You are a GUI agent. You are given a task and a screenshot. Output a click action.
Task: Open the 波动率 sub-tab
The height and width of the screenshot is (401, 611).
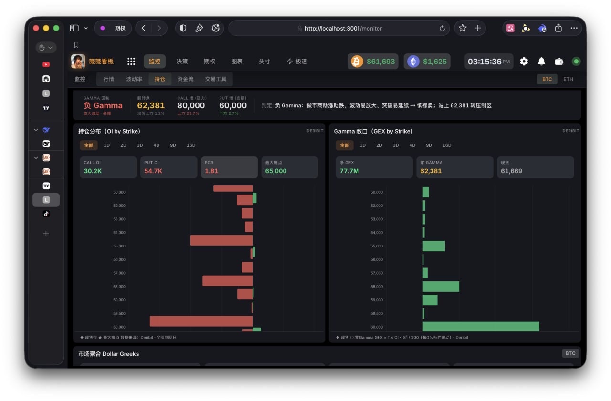pyautogui.click(x=134, y=79)
